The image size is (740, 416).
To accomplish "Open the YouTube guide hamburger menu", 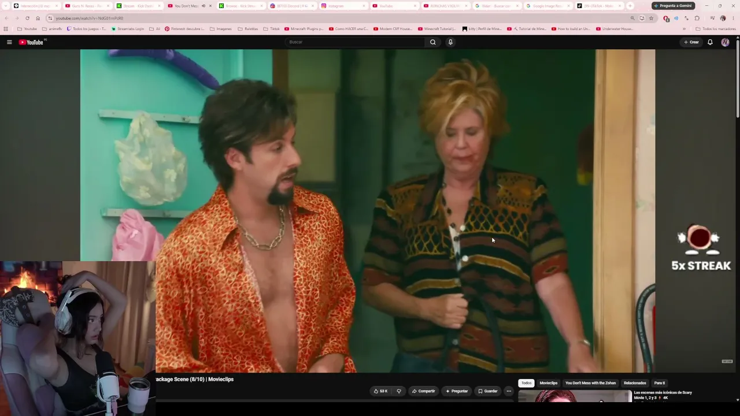I will click(x=9, y=42).
